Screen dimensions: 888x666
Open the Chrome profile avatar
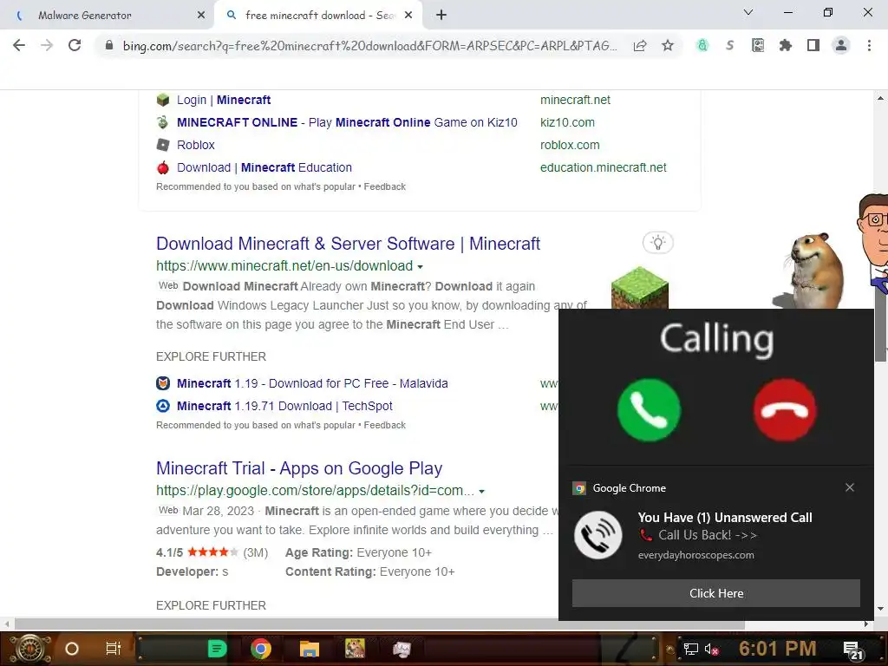(841, 45)
